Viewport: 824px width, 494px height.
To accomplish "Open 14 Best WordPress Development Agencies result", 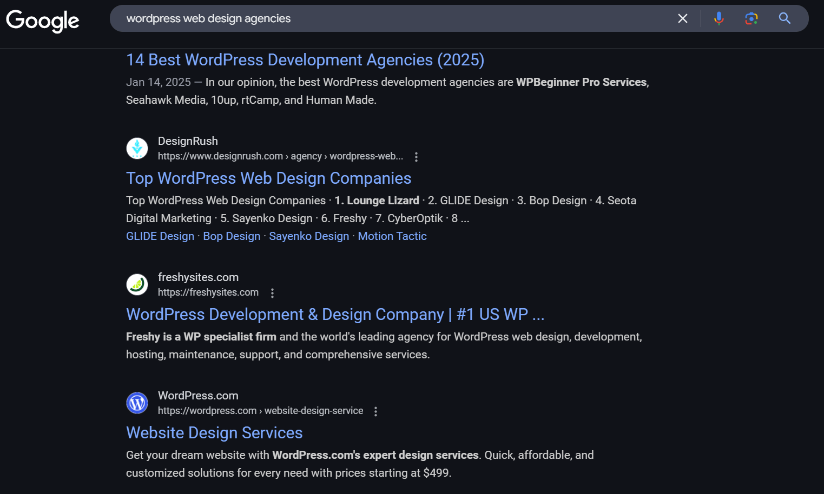I will point(305,59).
